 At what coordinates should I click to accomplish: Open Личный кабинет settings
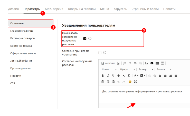point(21,61)
